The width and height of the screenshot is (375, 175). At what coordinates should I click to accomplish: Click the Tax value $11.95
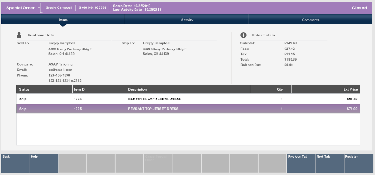pos(289,54)
